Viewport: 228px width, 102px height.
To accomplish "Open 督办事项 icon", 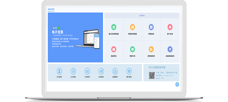I will click(129, 71).
